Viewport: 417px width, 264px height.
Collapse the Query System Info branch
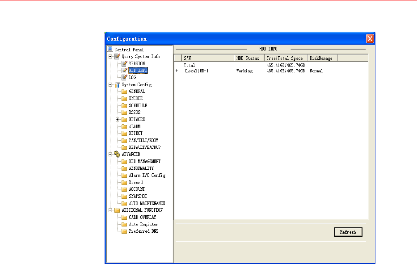point(110,57)
